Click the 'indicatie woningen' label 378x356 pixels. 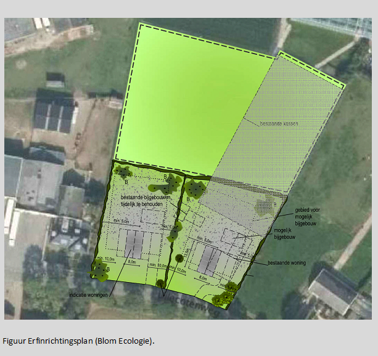point(89,296)
